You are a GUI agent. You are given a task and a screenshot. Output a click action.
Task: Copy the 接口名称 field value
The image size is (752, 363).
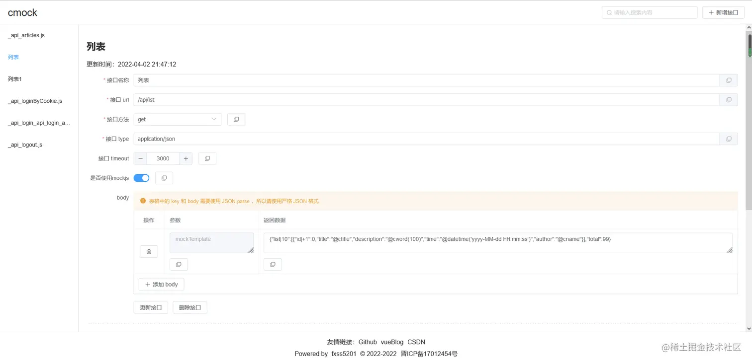click(729, 80)
